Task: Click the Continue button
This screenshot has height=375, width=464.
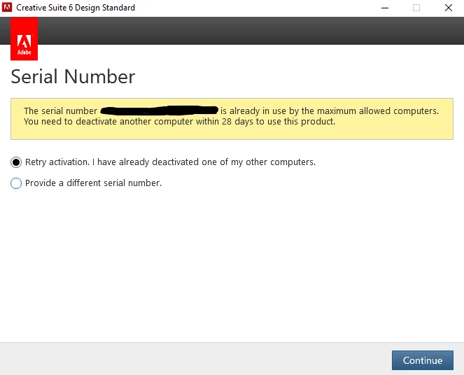Action: click(423, 360)
